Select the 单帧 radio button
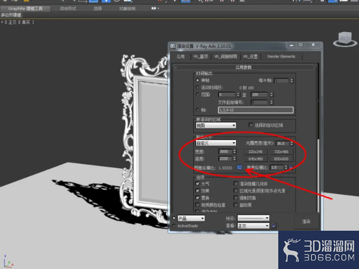The height and width of the screenshot is (269, 359). pos(198,80)
